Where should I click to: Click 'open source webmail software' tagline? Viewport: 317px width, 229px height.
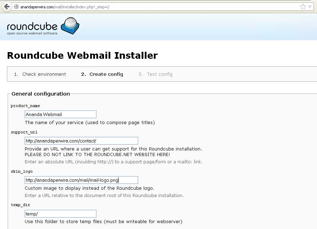32,33
